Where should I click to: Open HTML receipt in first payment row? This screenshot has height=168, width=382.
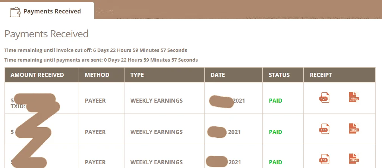[x=354, y=97]
